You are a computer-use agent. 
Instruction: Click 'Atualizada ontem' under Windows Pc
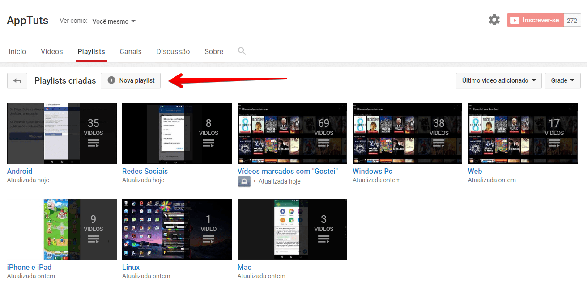click(x=377, y=180)
